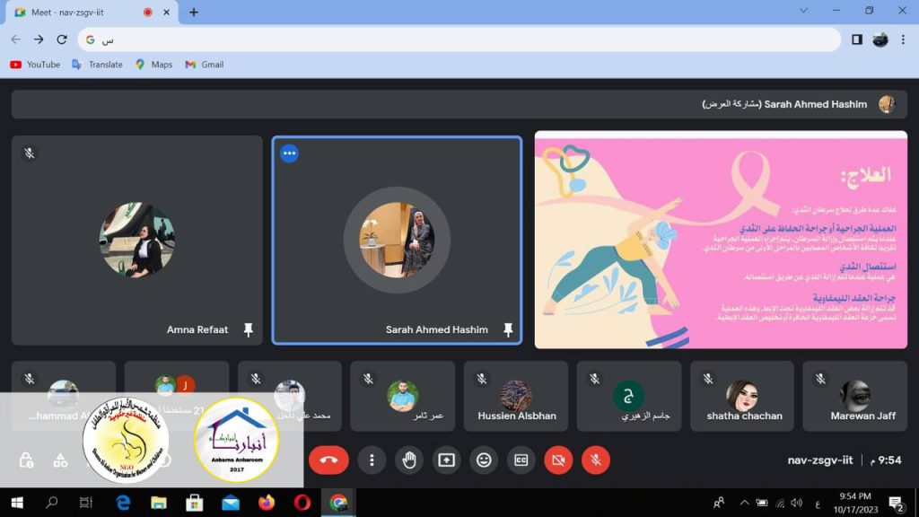This screenshot has width=919, height=517.
Task: Unmute the microphone
Action: click(595, 460)
